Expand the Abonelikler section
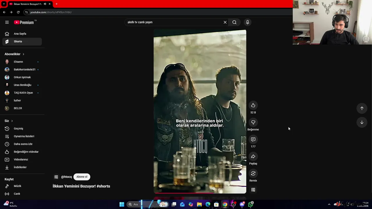This screenshot has height=209, width=372. (15, 54)
